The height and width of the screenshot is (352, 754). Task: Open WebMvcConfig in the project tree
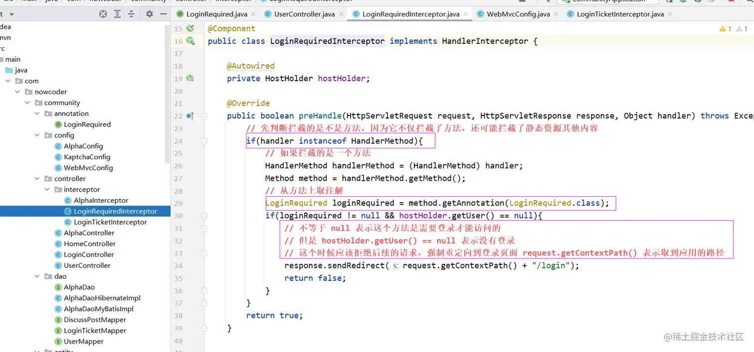click(88, 168)
